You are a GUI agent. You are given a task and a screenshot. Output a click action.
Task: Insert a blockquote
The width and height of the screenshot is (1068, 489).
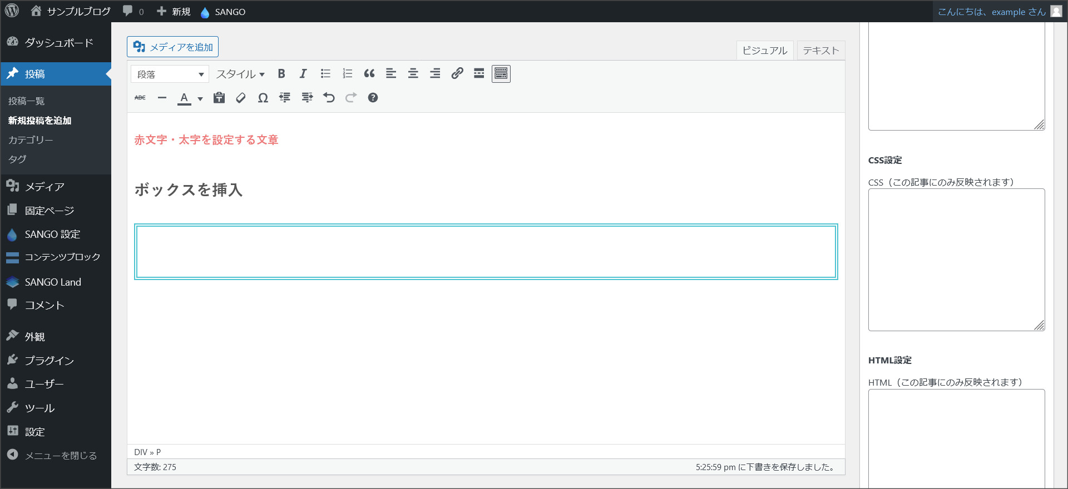(369, 74)
